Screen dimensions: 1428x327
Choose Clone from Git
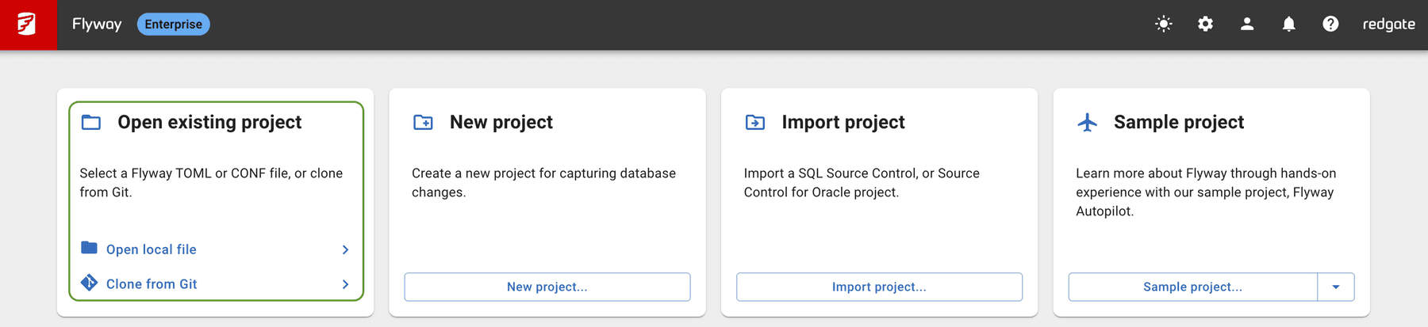point(152,284)
